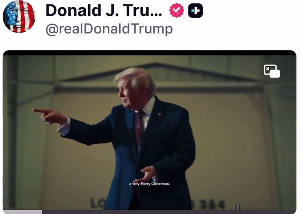The image size is (301, 214).
Task: Click the picture-in-picture icon on video
Action: (272, 71)
